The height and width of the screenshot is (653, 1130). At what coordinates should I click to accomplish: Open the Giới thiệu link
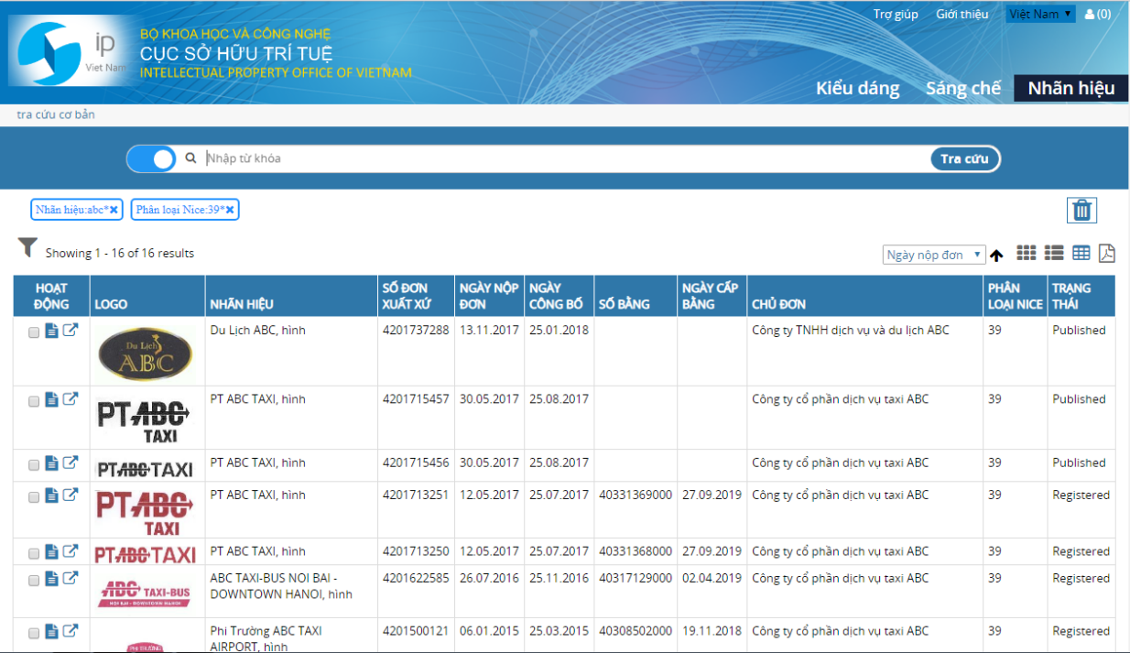click(x=962, y=14)
